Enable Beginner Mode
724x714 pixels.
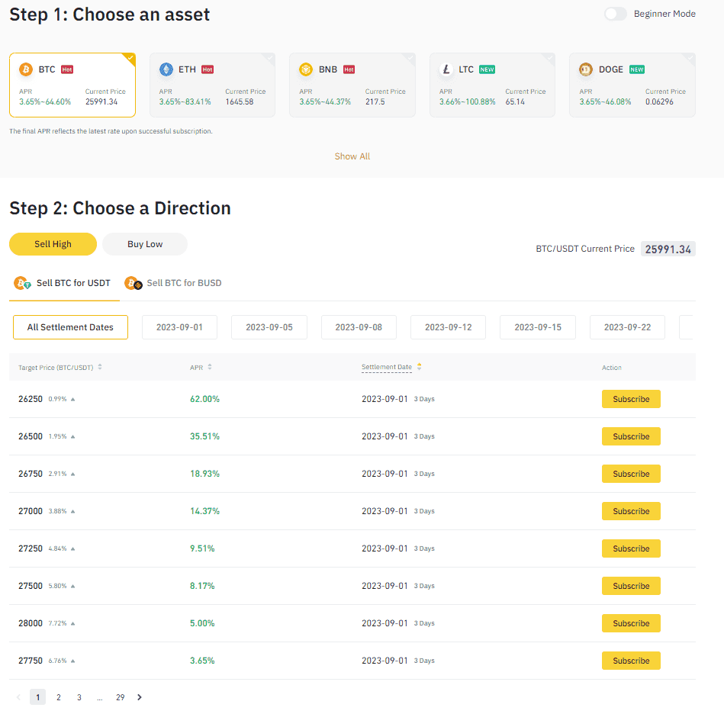(615, 14)
